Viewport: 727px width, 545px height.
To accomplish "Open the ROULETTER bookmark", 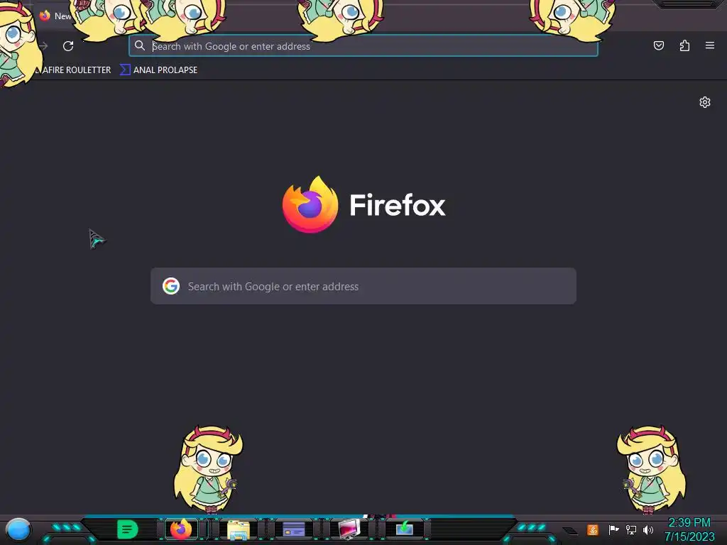I will (x=72, y=70).
